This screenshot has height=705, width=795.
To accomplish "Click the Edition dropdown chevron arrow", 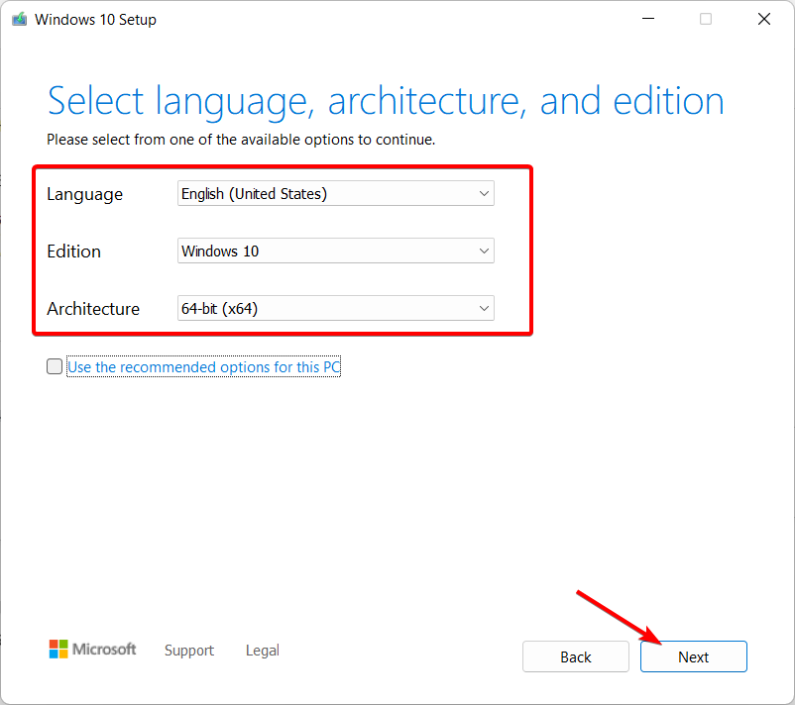I will click(x=484, y=251).
